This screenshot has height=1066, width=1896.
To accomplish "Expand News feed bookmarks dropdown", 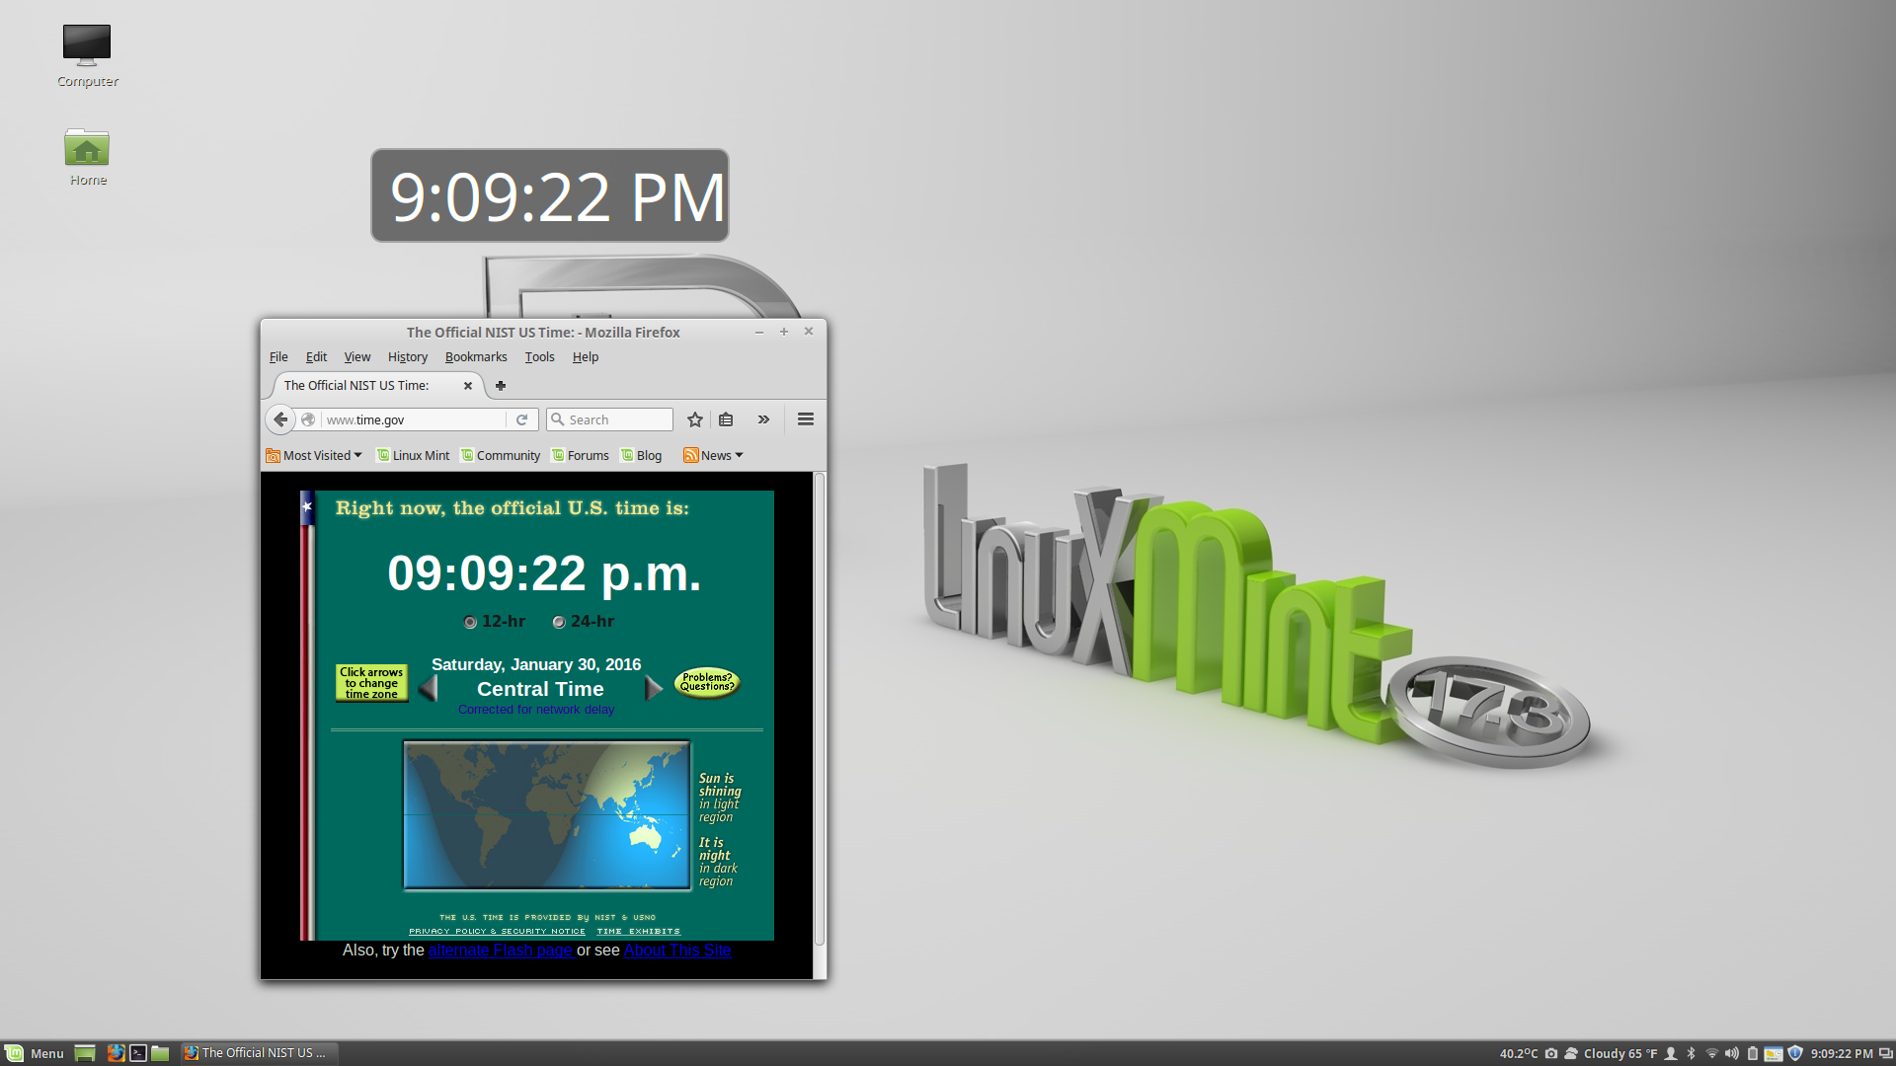I will click(x=713, y=455).
